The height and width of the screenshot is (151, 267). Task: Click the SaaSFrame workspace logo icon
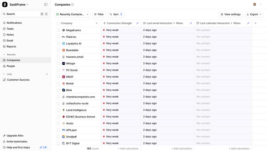coord(5,5)
